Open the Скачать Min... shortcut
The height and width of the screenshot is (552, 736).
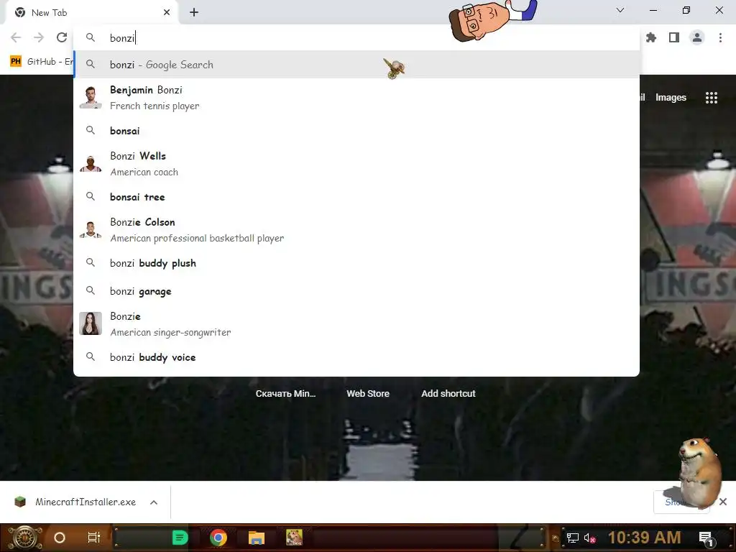click(x=285, y=394)
